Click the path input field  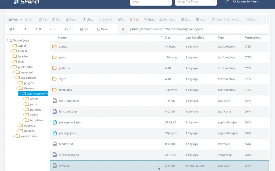coord(198,29)
